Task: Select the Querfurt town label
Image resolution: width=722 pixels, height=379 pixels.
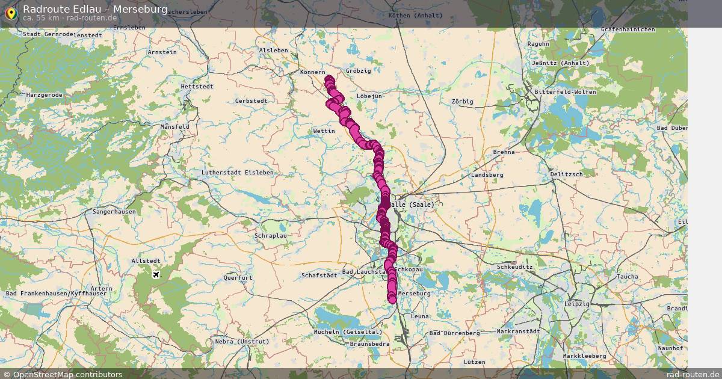Action: click(238, 278)
